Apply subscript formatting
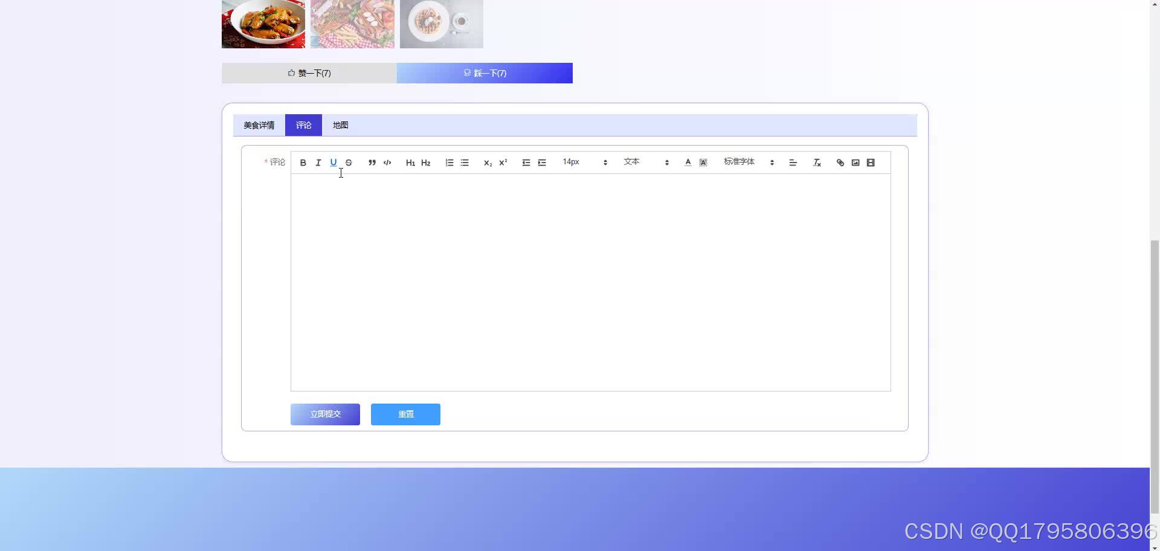This screenshot has height=551, width=1160. pyautogui.click(x=488, y=163)
